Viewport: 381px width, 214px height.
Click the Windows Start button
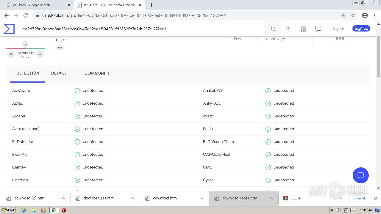8,210
